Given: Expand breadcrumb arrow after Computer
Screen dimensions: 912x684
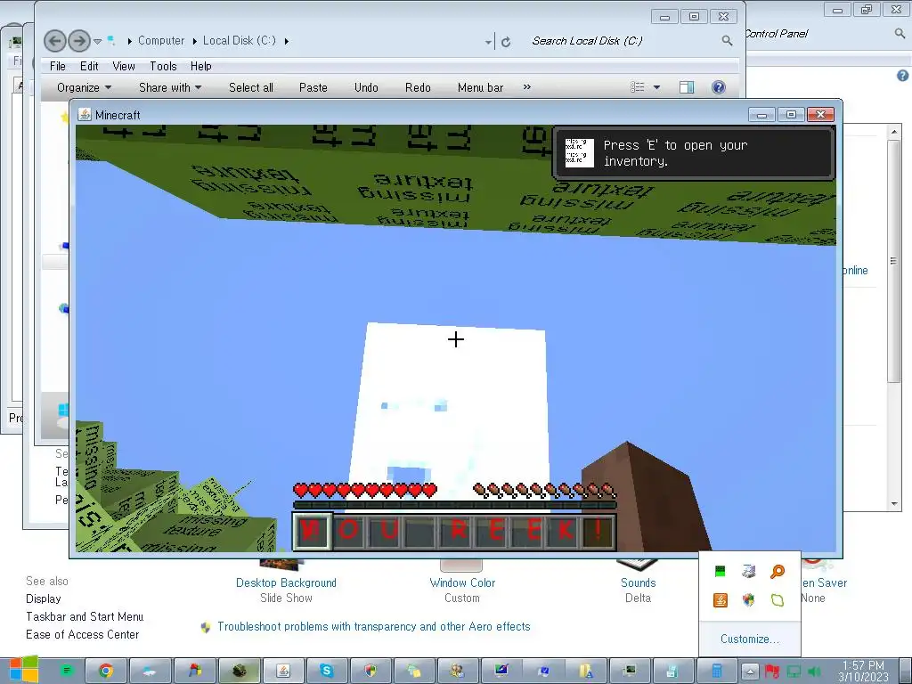Looking at the screenshot, I should point(194,41).
